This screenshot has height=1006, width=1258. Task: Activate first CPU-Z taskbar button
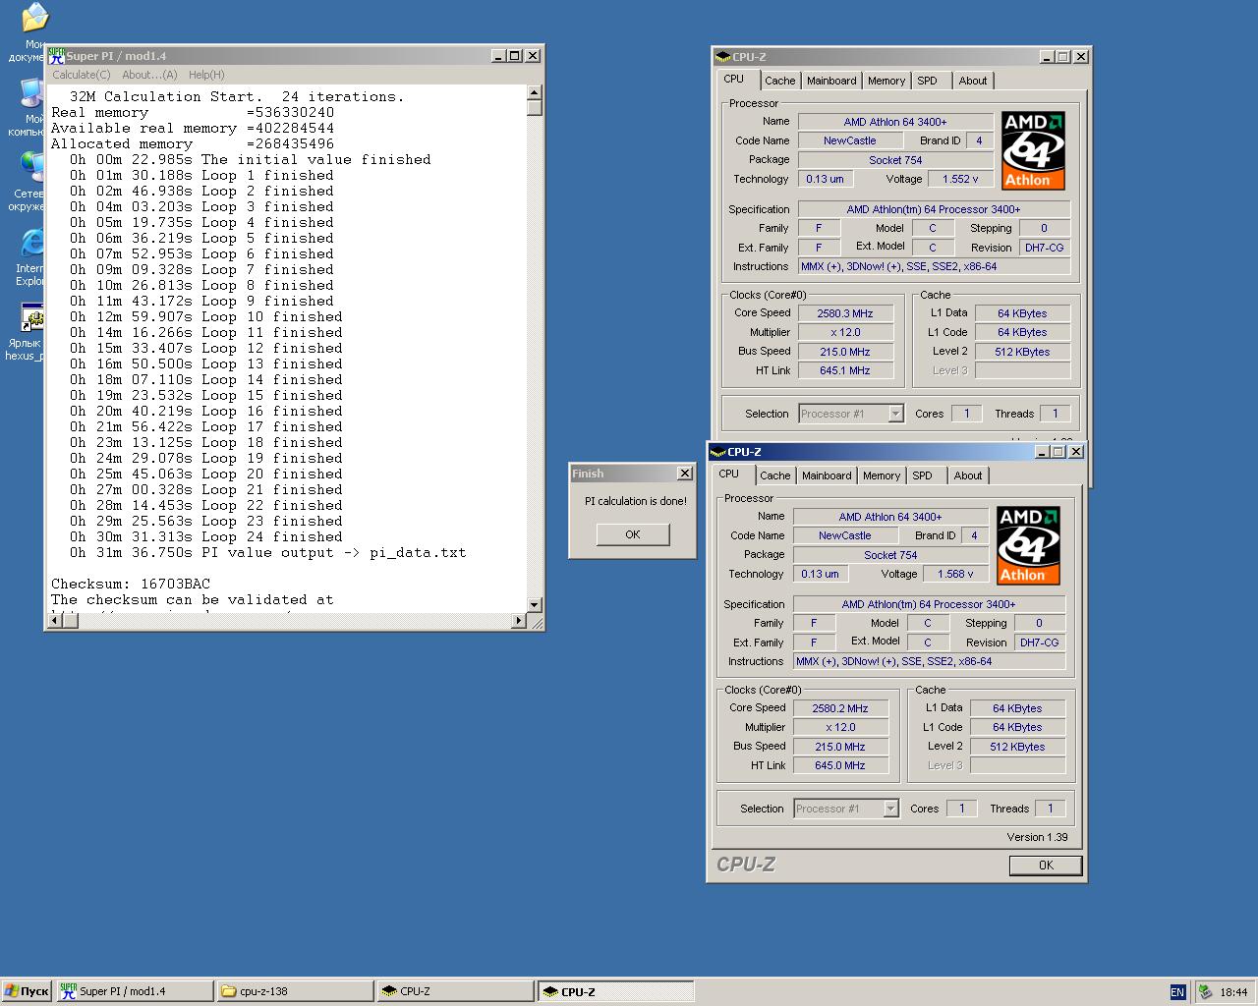pyautogui.click(x=456, y=991)
